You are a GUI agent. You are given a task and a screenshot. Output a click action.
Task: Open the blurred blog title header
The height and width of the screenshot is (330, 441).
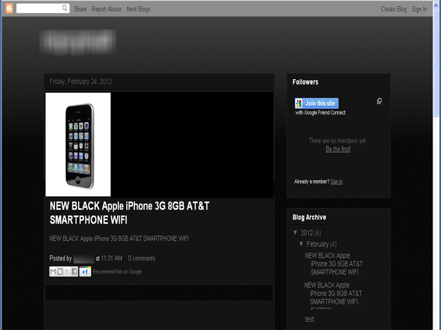coord(78,42)
